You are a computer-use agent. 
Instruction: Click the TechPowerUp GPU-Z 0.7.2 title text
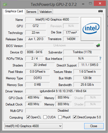54,4
